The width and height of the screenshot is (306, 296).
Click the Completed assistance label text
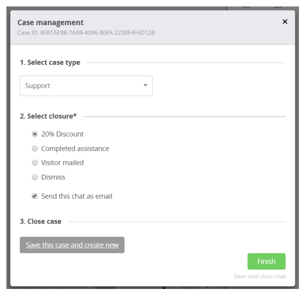tap(75, 149)
